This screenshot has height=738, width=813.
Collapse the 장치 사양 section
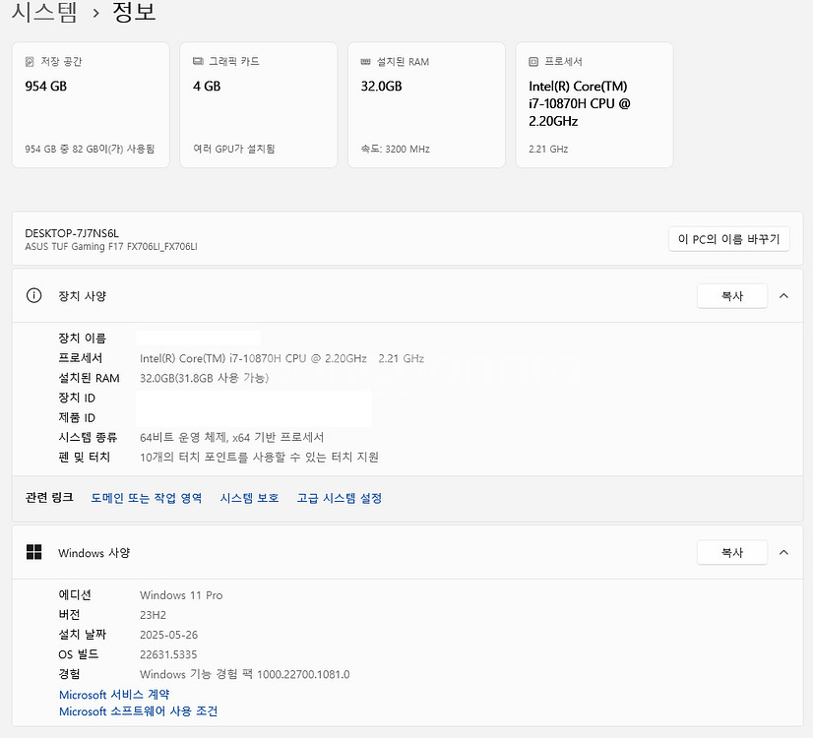click(x=783, y=296)
